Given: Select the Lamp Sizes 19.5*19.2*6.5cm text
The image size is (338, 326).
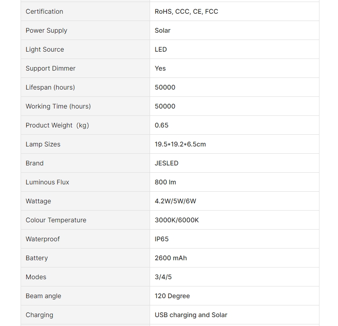Looking at the screenshot, I should coord(180,144).
